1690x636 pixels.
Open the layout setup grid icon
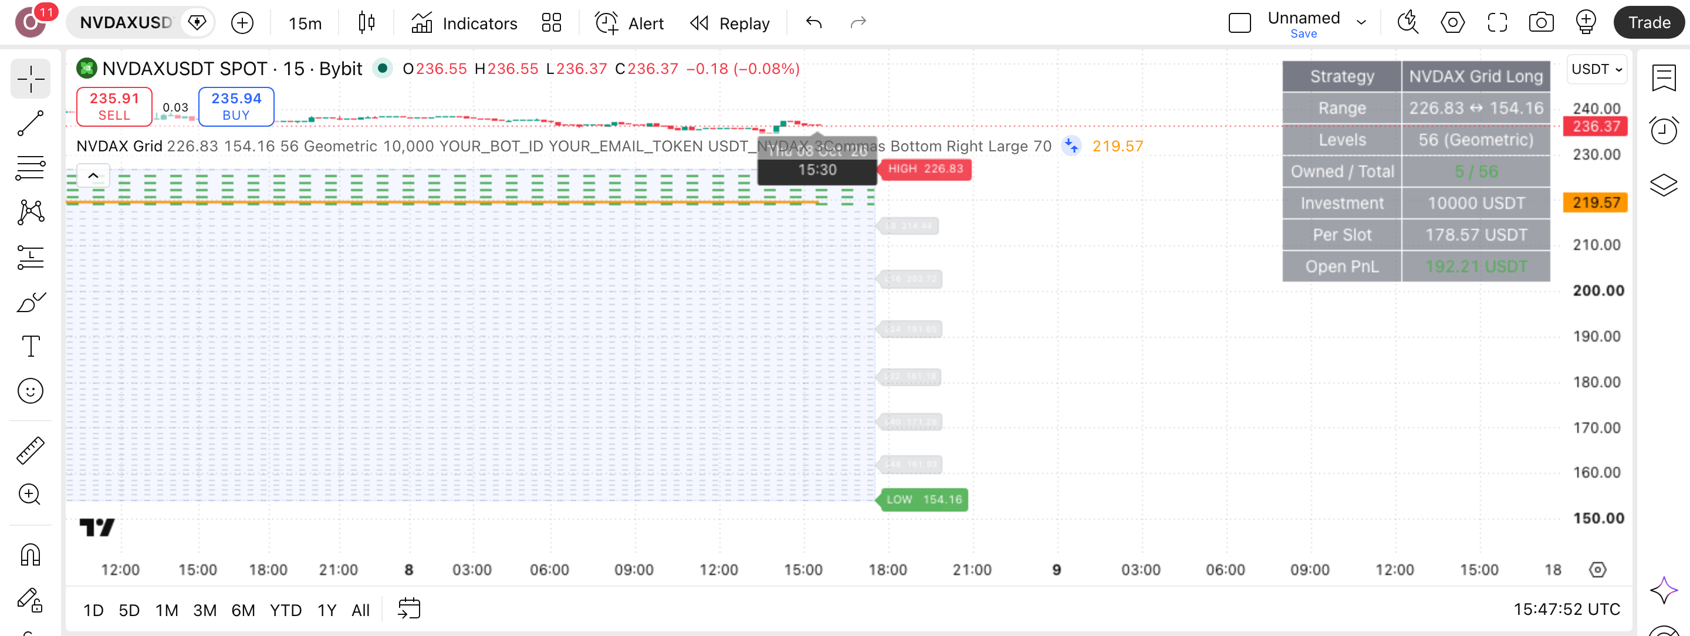(x=552, y=23)
